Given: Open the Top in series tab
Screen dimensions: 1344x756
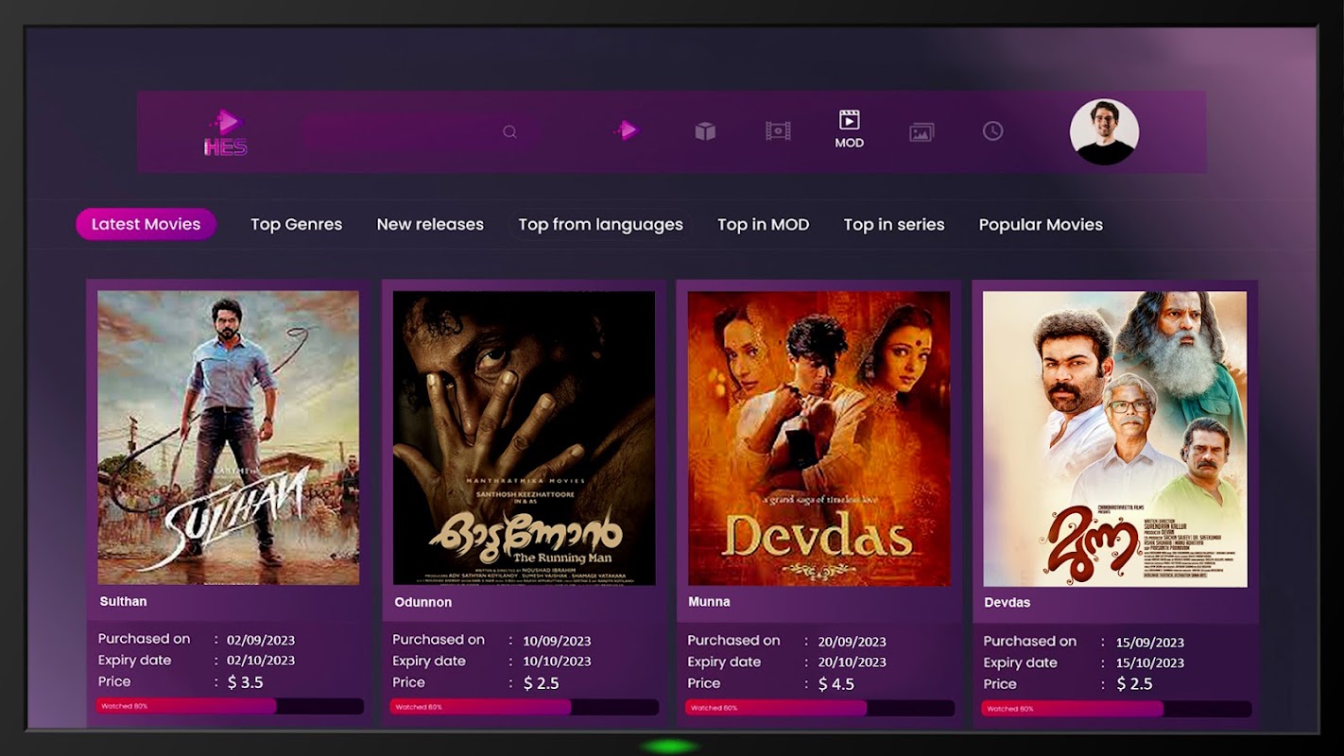Looking at the screenshot, I should tap(894, 224).
